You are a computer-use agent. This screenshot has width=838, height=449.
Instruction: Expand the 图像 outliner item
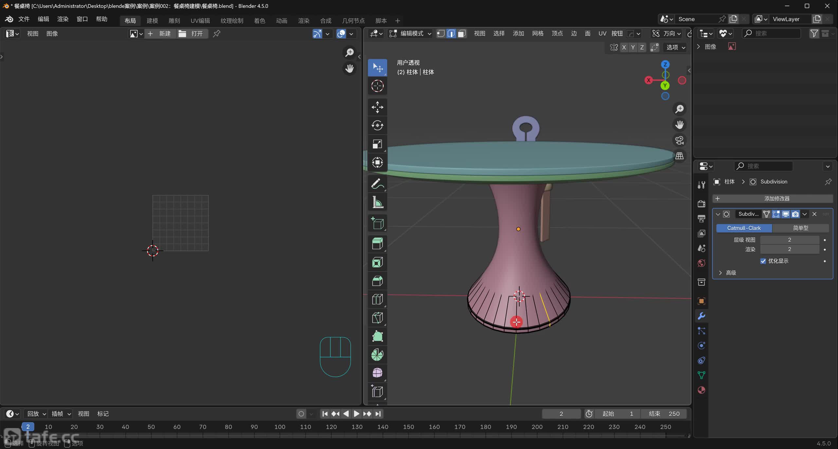pos(698,47)
